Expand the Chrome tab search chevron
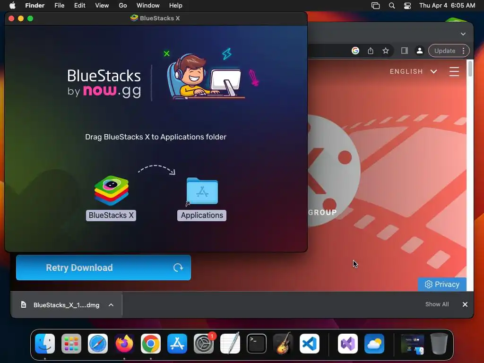This screenshot has height=363, width=484. (x=463, y=34)
